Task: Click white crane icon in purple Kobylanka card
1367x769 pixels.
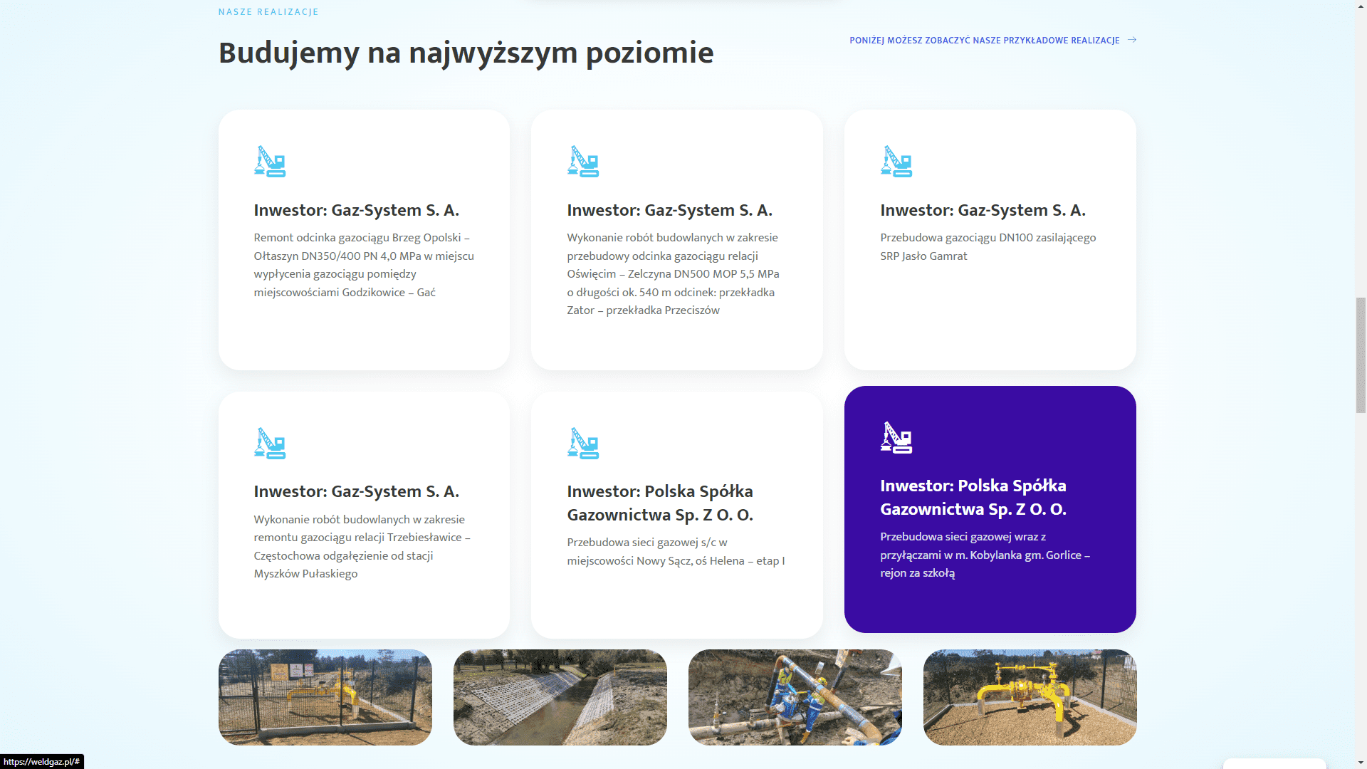Action: click(x=896, y=438)
